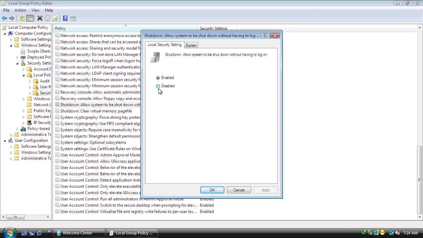This screenshot has width=423, height=238.
Task: Switch to the Explain tab
Action: [191, 45]
